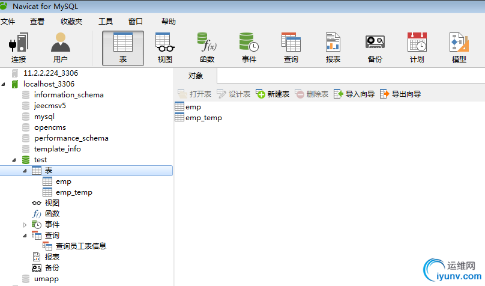Open the 查看 menu
Image resolution: width=485 pixels, height=286 pixels.
37,22
